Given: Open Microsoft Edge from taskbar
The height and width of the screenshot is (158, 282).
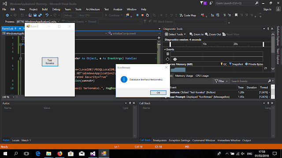Looking at the screenshot, I should [x=38, y=154].
